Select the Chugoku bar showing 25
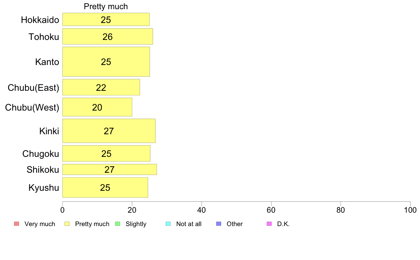420x260 pixels. [106, 153]
